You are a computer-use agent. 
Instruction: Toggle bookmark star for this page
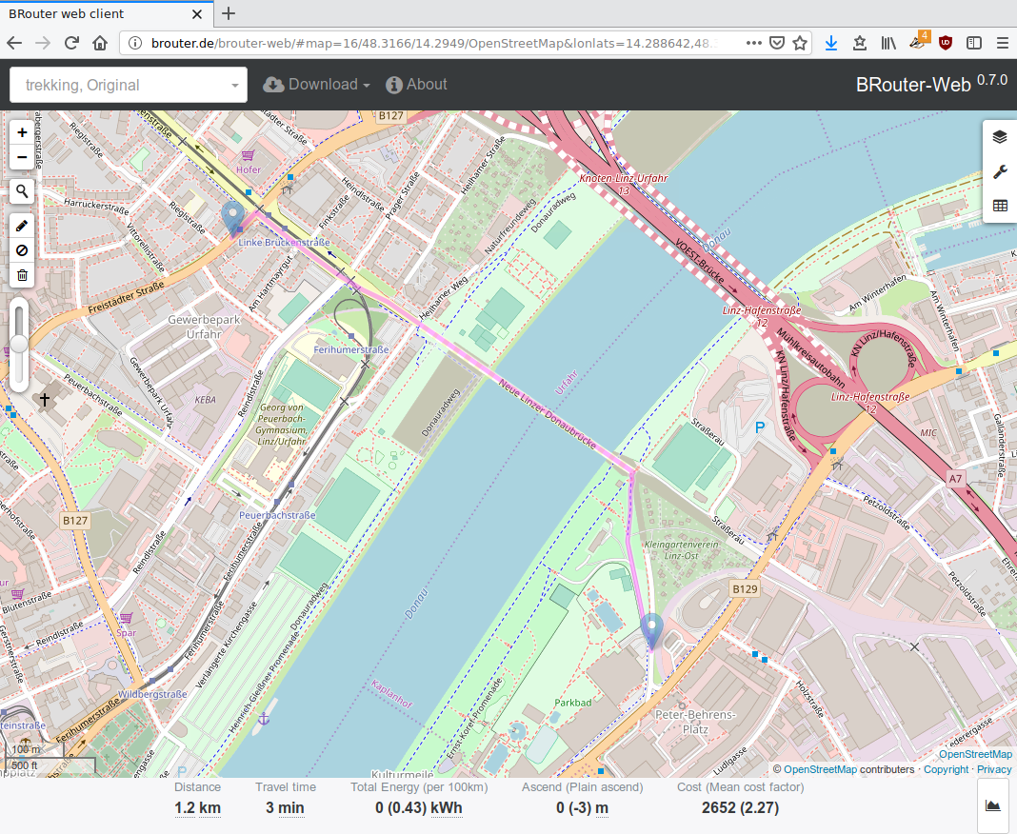pos(800,43)
